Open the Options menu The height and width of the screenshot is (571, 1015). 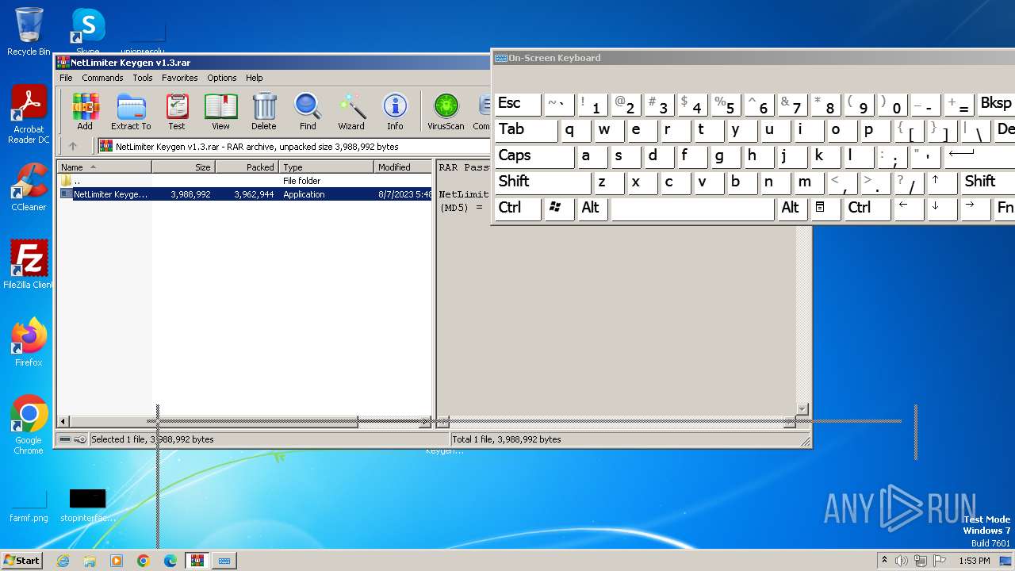coord(222,78)
